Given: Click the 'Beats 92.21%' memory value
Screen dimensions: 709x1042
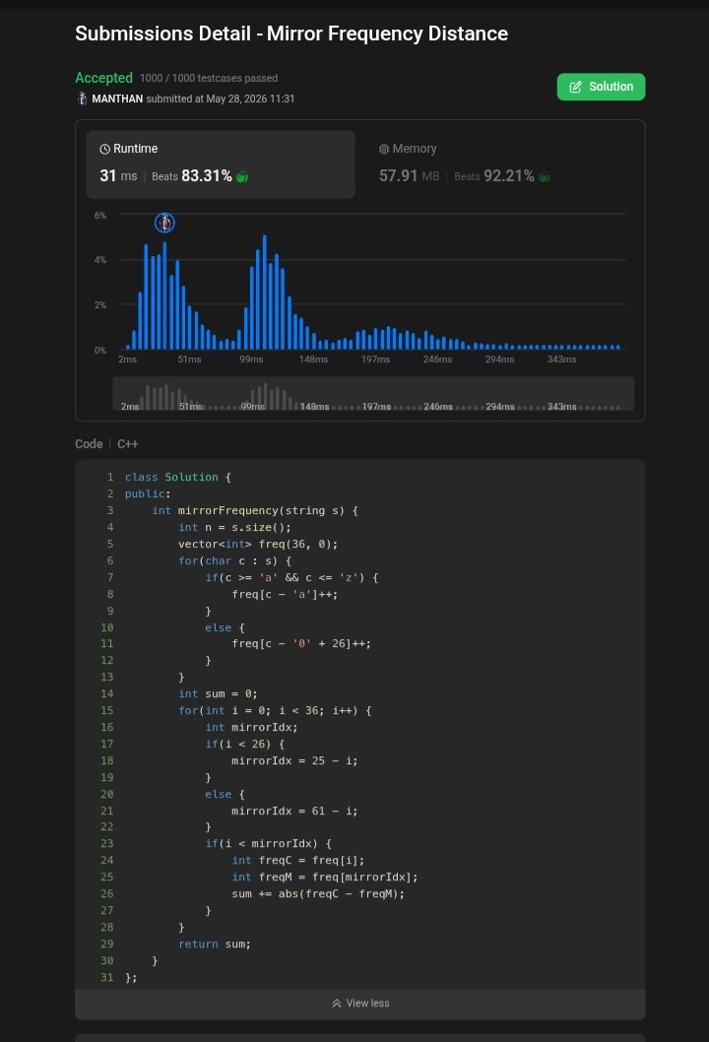Looking at the screenshot, I should click(493, 176).
